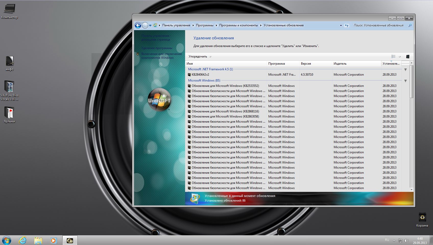Go to Панель управления breadcrumb
The height and width of the screenshot is (245, 433).
point(176,25)
